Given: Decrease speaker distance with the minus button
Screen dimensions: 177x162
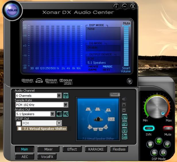Looking at the screenshot, I should (x=124, y=110).
